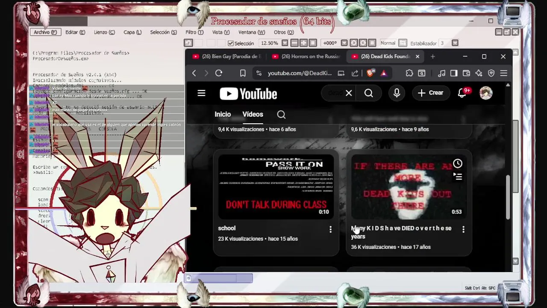Open the Vista (V) menu
This screenshot has height=308, width=547.
pos(221,32)
